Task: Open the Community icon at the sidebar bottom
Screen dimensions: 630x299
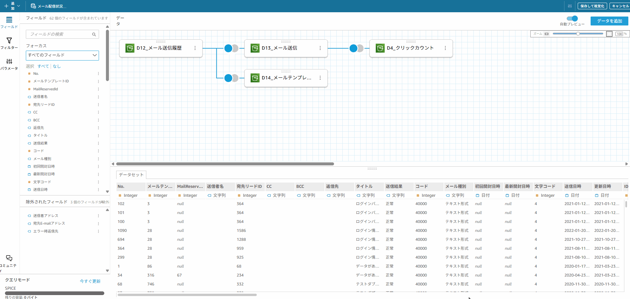Action: (x=9, y=258)
